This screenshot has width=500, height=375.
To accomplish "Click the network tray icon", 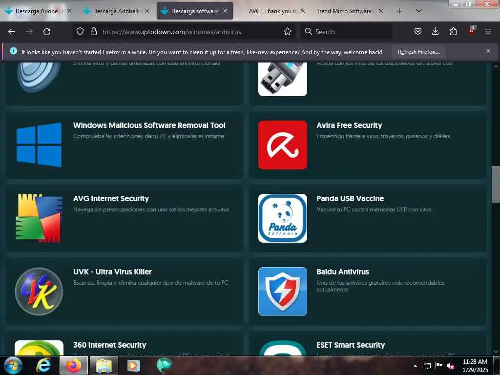I will (x=427, y=366).
